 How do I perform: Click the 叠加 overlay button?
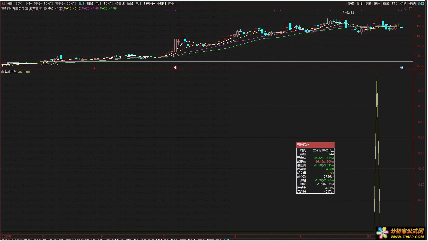360,3
